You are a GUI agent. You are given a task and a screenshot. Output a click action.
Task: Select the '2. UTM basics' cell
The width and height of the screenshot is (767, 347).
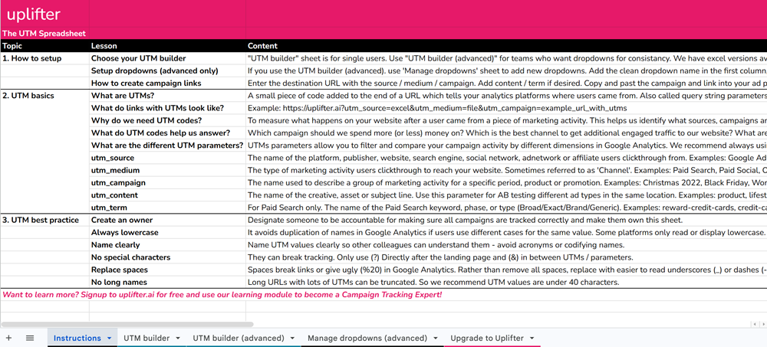pos(44,95)
